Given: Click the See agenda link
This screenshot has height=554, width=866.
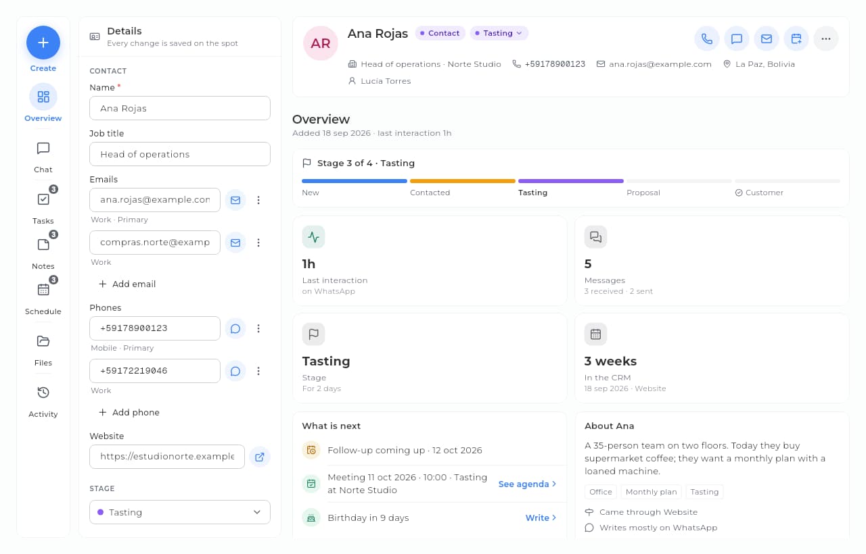Looking at the screenshot, I should [x=528, y=484].
